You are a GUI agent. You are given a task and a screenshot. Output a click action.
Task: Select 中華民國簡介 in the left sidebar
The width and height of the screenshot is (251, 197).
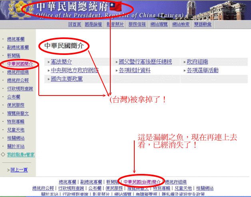click(x=20, y=64)
